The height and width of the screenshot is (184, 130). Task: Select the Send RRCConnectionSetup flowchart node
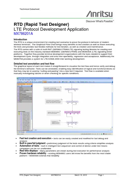coord(71,89)
